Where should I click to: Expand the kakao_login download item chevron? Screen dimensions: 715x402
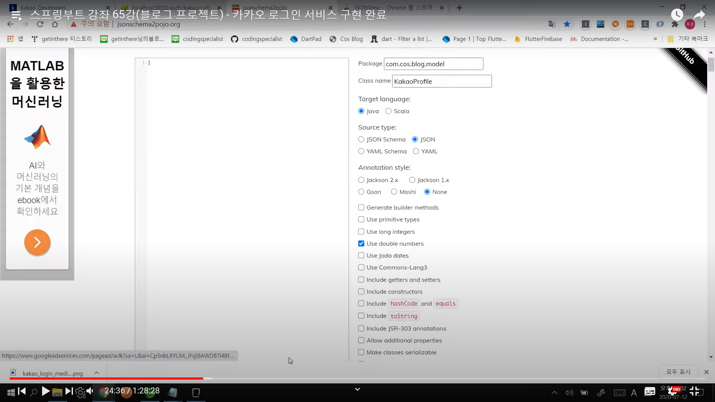96,373
